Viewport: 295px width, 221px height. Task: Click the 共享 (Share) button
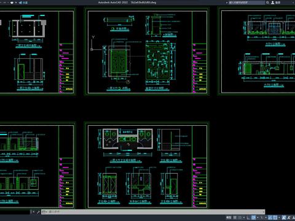23,2
